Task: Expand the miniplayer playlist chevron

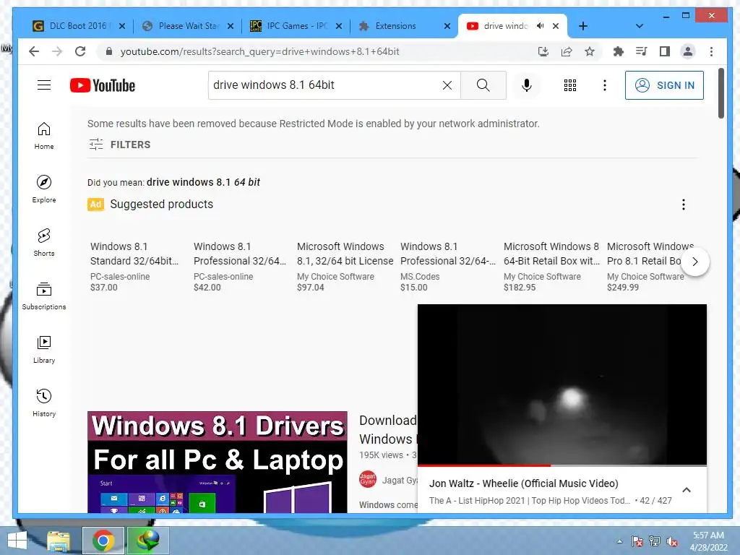Action: coord(687,490)
